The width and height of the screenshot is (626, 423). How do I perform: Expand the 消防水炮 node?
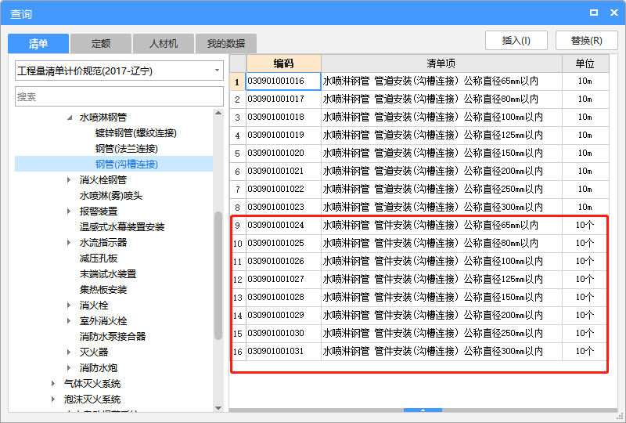(69, 368)
